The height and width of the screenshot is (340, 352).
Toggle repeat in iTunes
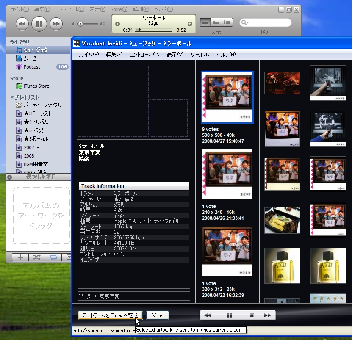[x=53, y=257]
